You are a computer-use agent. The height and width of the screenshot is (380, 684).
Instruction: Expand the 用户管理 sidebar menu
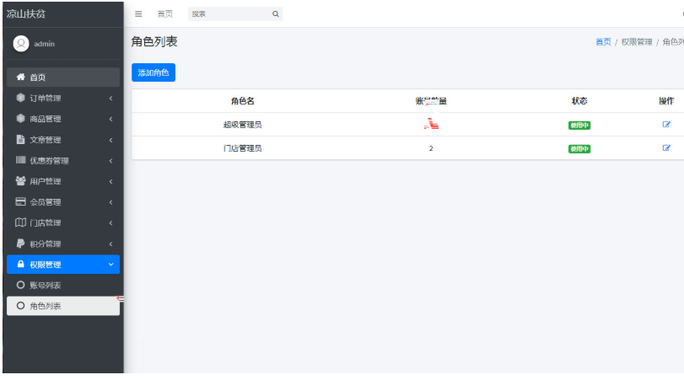(62, 181)
